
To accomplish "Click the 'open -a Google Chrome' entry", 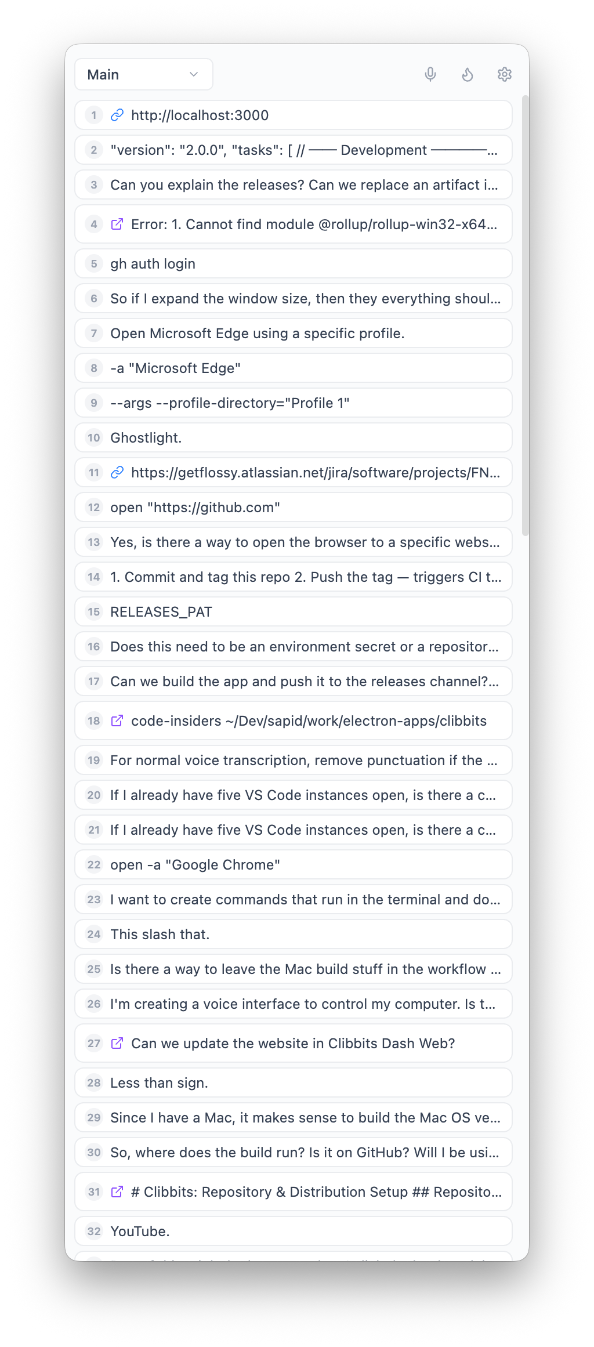I will coord(293,864).
